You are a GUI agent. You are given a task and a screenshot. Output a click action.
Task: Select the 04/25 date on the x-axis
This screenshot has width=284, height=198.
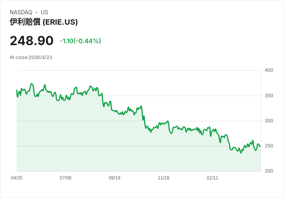click(x=17, y=178)
